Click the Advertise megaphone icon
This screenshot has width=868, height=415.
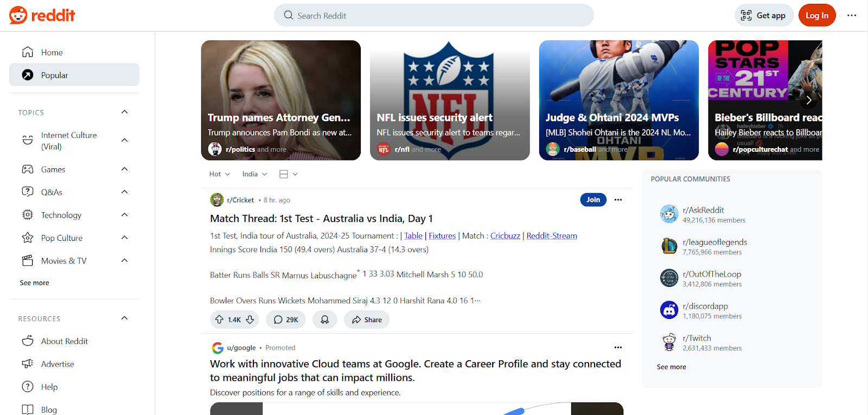click(28, 363)
